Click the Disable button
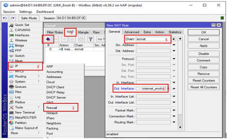The height and width of the screenshot is (139, 227). 204,54
